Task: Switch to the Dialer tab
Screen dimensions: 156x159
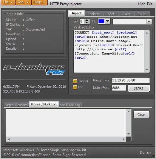Action: [126, 14]
